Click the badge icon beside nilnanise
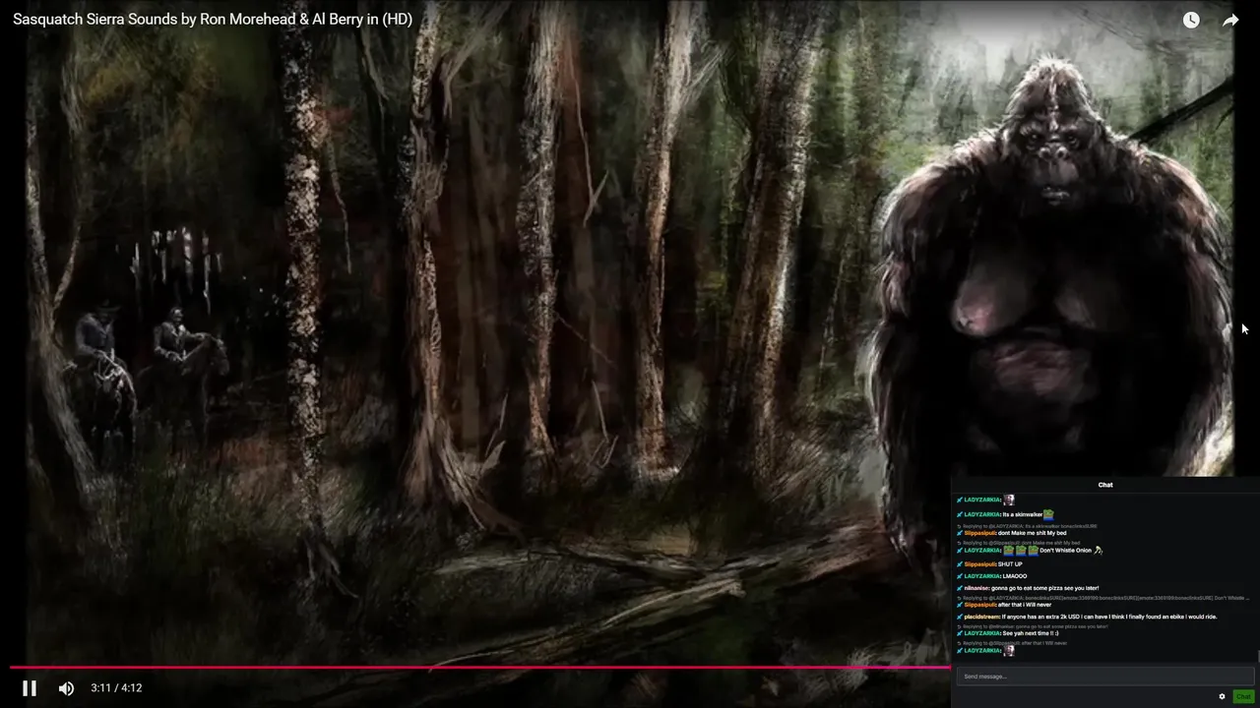The image size is (1260, 708). pyautogui.click(x=960, y=588)
